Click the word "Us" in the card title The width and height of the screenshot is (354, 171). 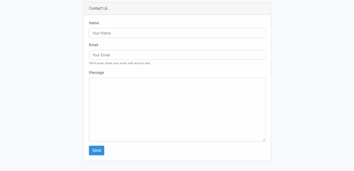(105, 8)
